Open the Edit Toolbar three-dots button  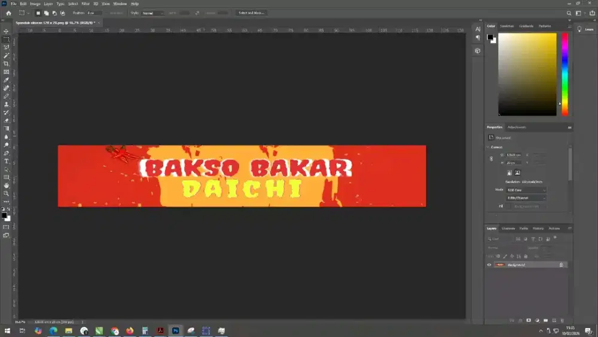tap(6, 202)
